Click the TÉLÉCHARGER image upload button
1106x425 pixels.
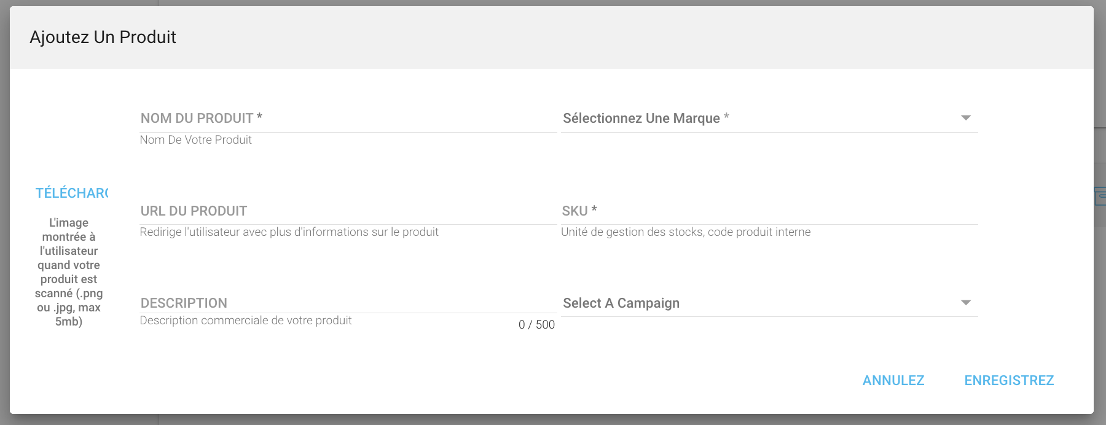[71, 193]
